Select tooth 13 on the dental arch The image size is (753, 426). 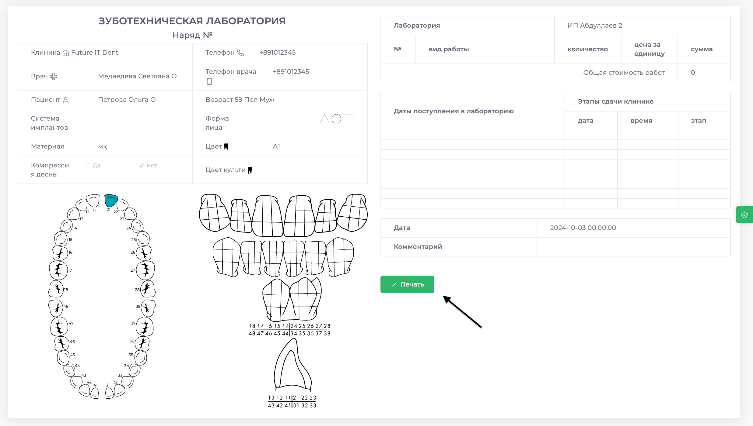(x=73, y=214)
